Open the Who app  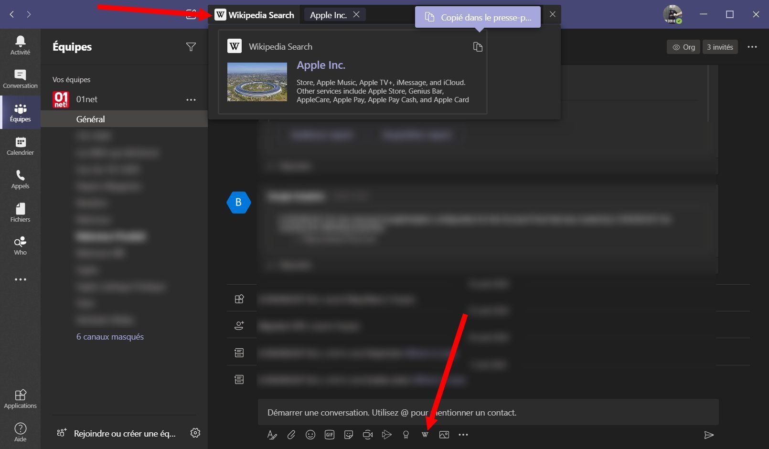coord(20,246)
